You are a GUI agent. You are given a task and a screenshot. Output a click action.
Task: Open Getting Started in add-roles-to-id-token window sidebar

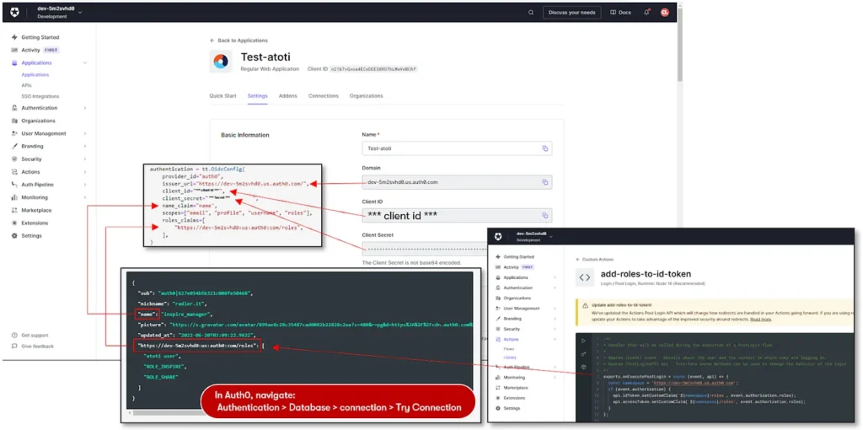pos(517,256)
